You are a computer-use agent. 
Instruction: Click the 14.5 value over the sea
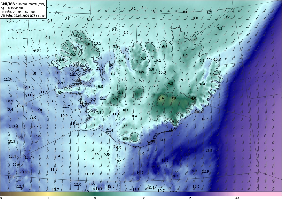pos(175,176)
